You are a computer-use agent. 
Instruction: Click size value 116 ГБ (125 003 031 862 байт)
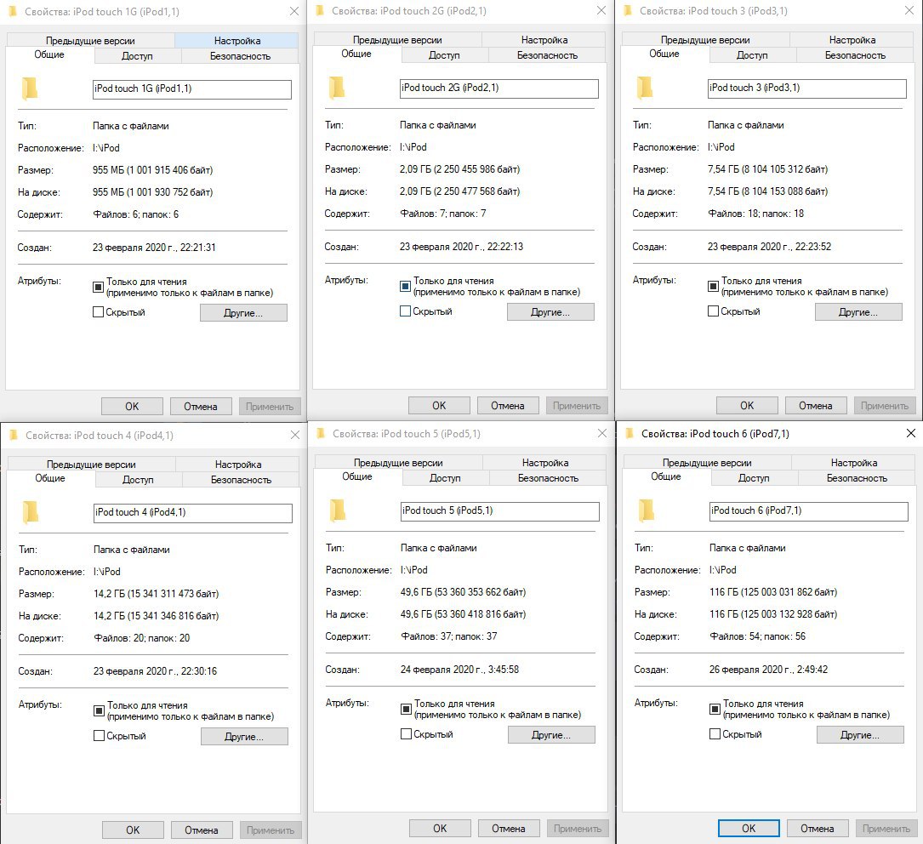(773, 592)
